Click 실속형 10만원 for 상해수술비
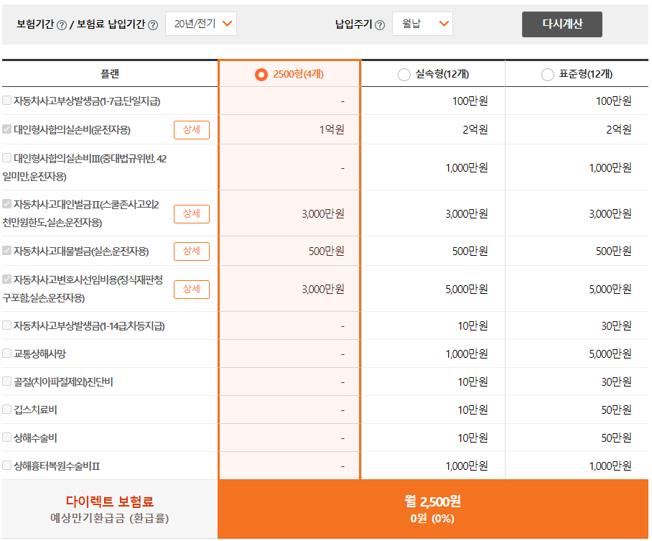This screenshot has width=652, height=541. (x=472, y=438)
